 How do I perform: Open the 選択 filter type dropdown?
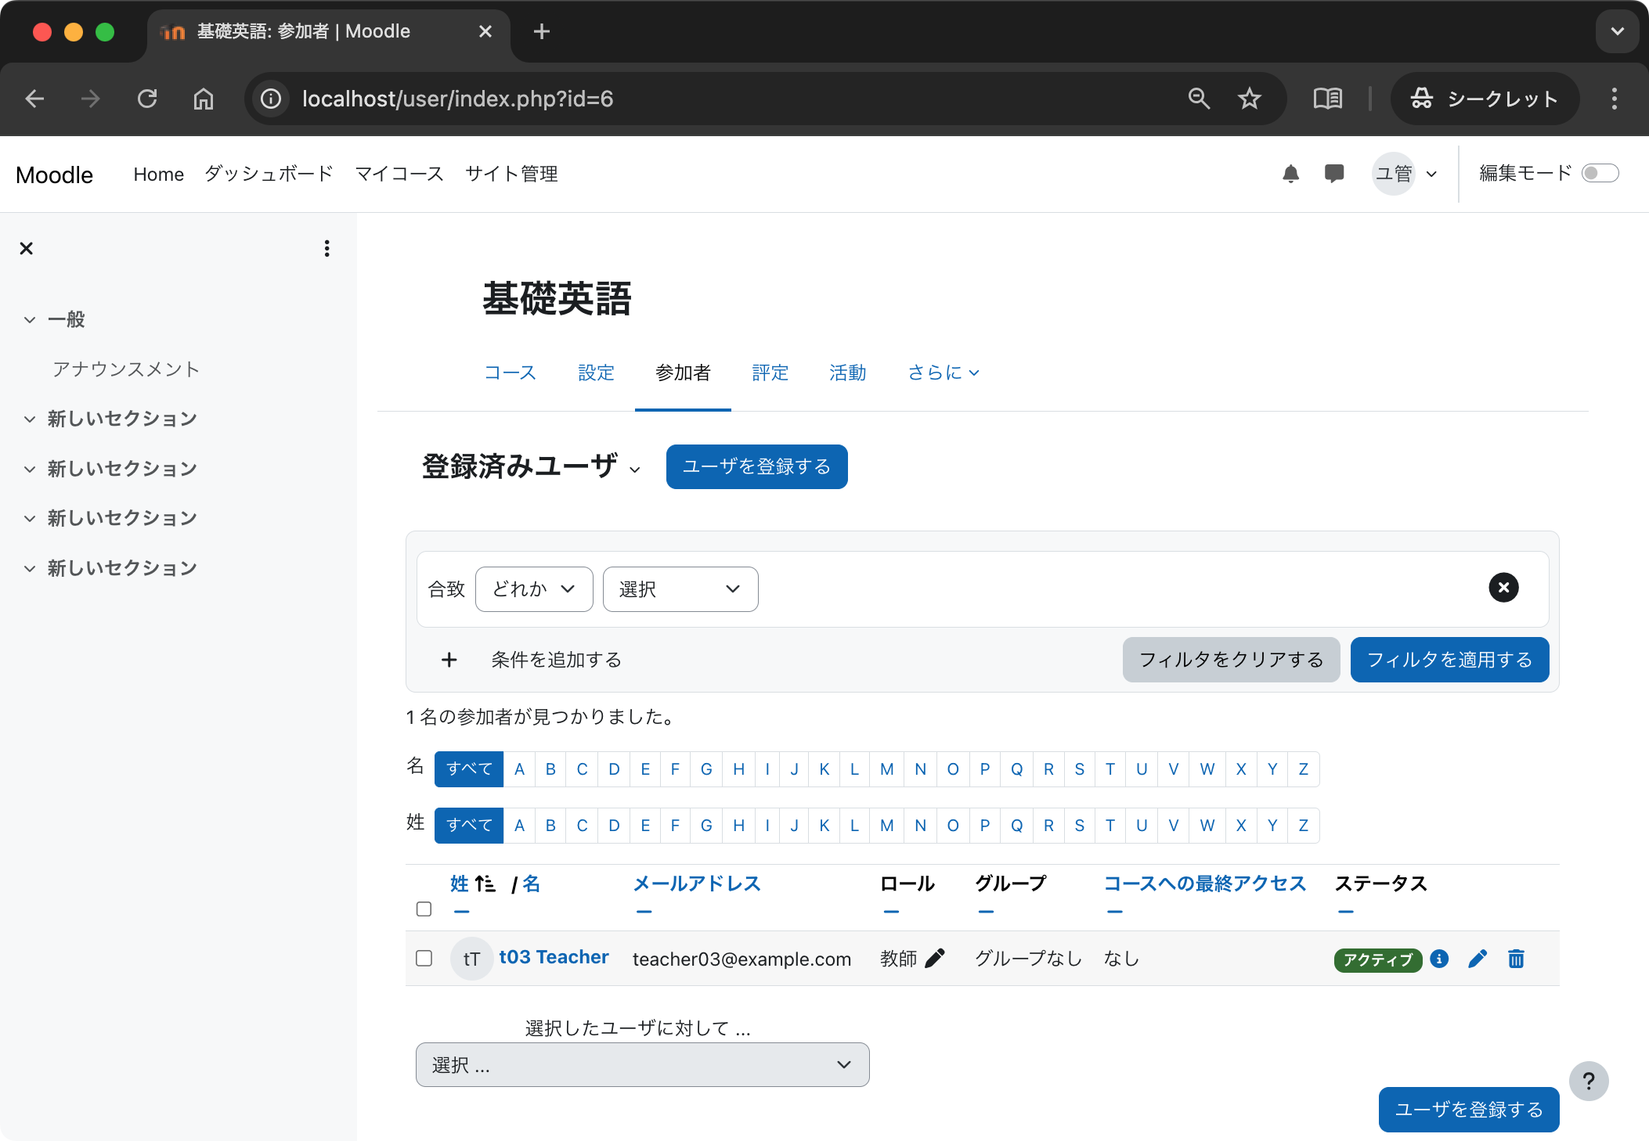click(679, 588)
